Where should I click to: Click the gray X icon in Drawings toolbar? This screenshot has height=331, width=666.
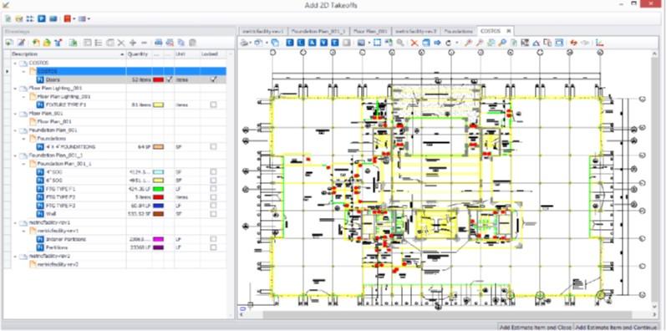pyautogui.click(x=121, y=43)
